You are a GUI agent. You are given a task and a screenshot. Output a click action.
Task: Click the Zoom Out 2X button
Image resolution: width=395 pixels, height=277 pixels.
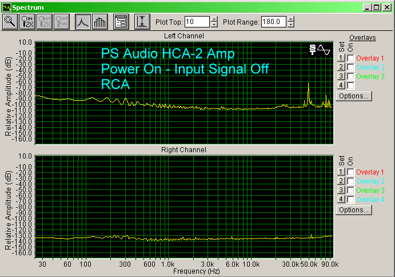point(44,22)
